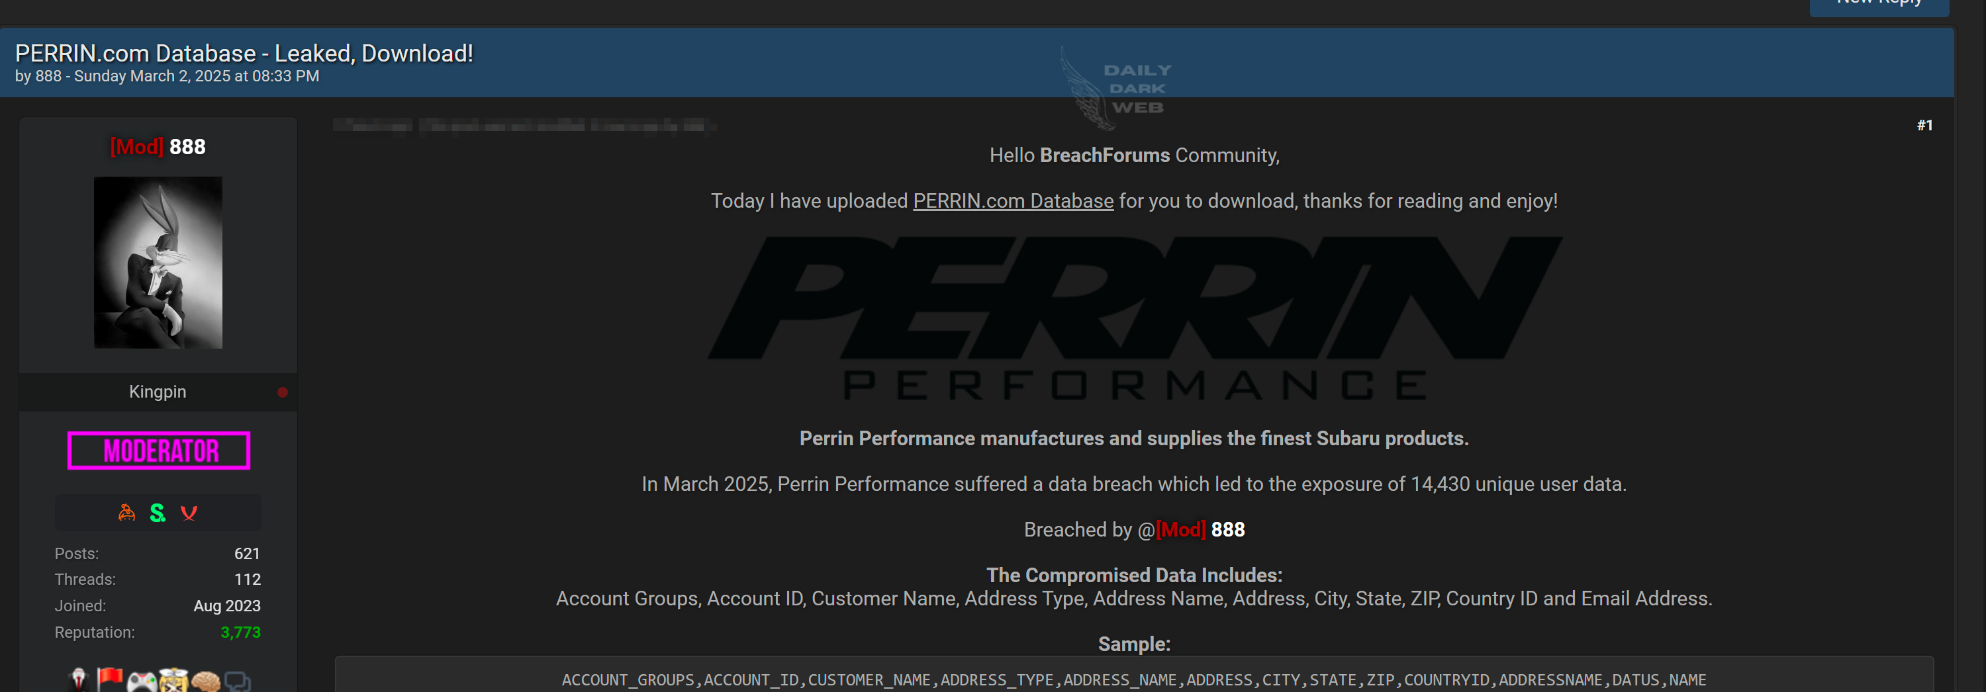Viewport: 1986px width, 692px height.
Task: Open the PERRIN.com Database link
Action: 1013,201
